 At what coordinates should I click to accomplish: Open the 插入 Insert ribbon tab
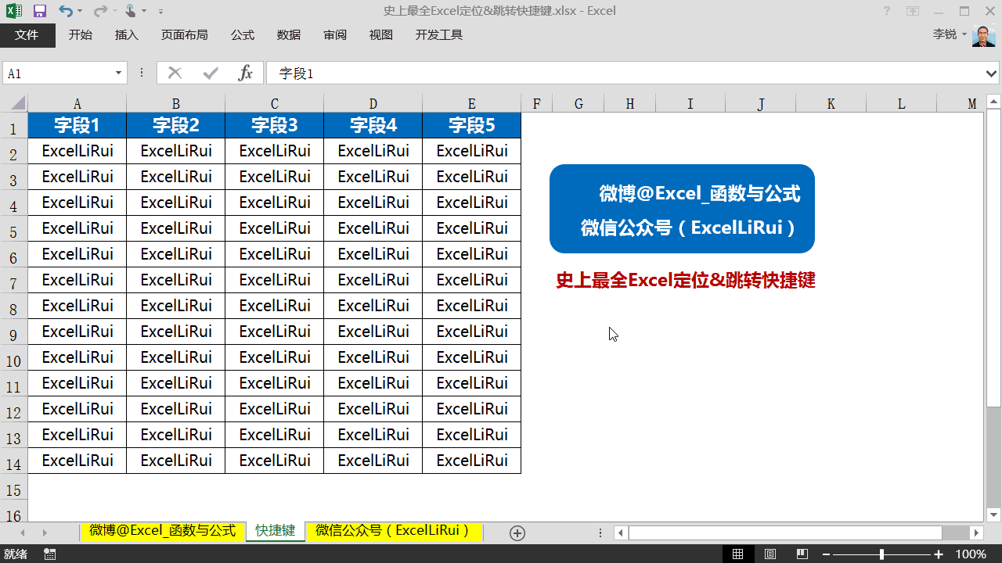[x=127, y=34]
